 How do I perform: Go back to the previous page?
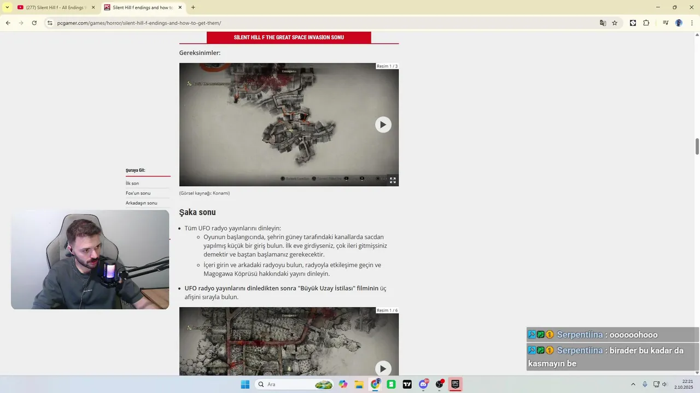point(8,23)
